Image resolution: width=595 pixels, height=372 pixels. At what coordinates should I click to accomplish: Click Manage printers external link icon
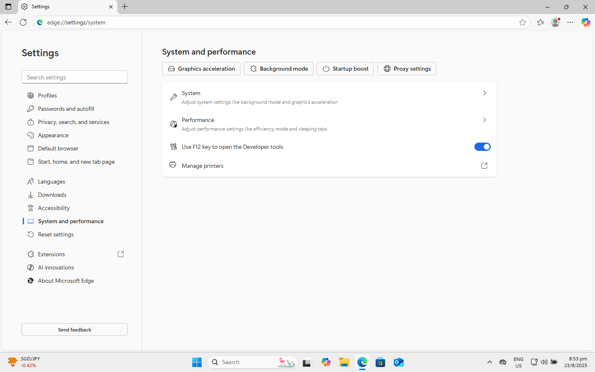484,166
